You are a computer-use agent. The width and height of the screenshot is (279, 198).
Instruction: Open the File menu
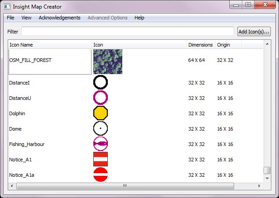(x=10, y=18)
